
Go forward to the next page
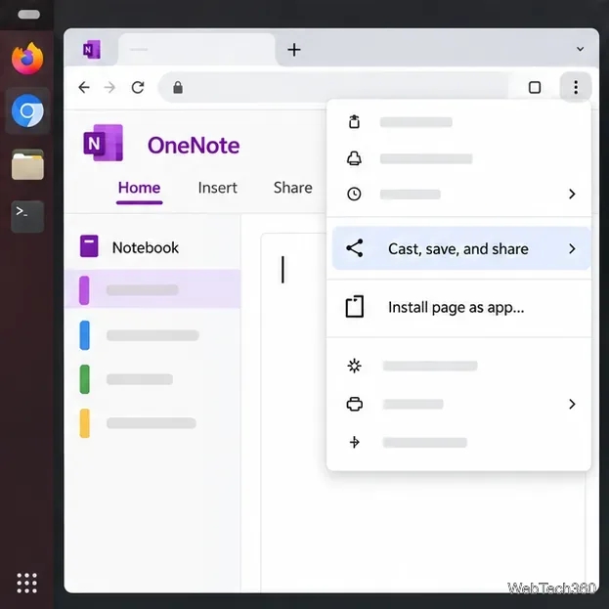tap(109, 87)
